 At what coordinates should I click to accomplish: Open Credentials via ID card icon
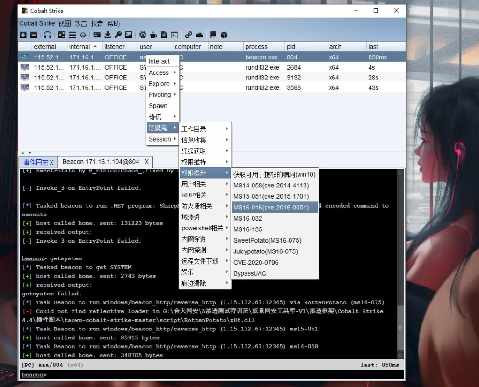coord(97,35)
